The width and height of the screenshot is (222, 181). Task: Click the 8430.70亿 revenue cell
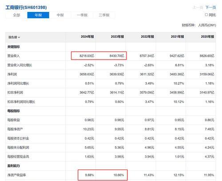point(117,56)
